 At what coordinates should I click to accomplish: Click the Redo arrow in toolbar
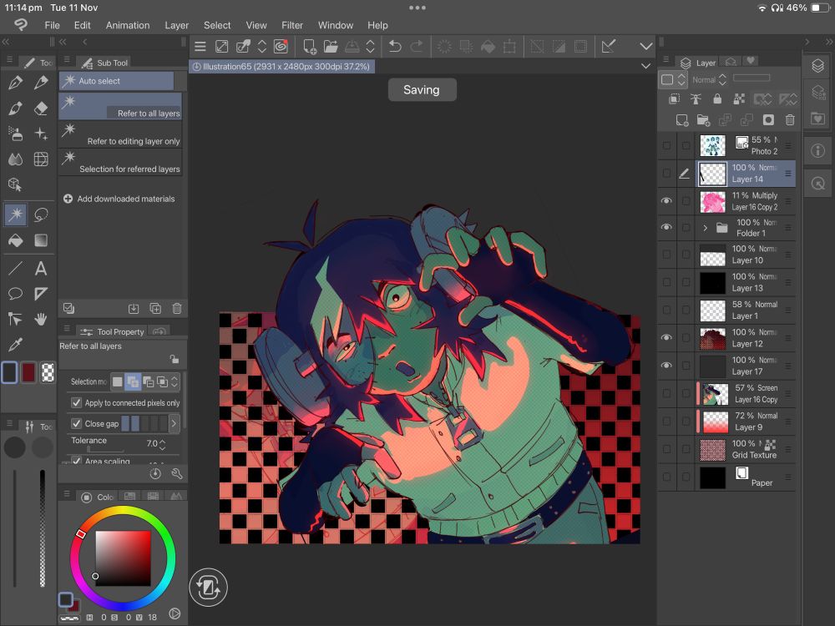click(x=417, y=47)
